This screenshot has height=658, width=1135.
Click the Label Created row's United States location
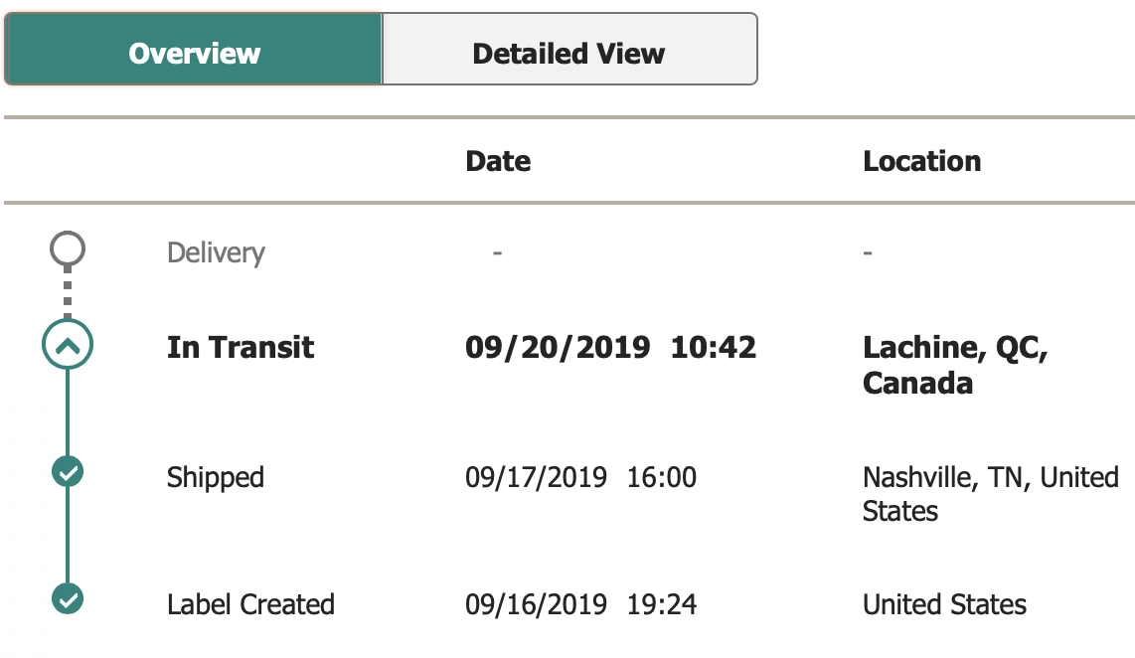pos(944,604)
